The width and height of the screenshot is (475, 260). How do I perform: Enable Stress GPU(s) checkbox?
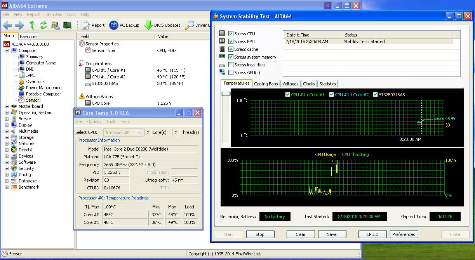point(231,73)
